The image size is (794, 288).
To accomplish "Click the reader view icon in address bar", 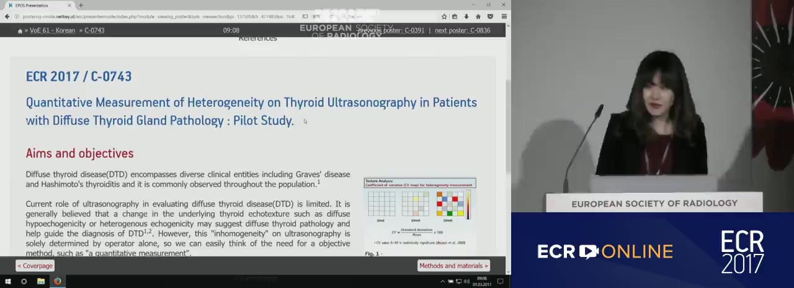I will click(x=306, y=17).
